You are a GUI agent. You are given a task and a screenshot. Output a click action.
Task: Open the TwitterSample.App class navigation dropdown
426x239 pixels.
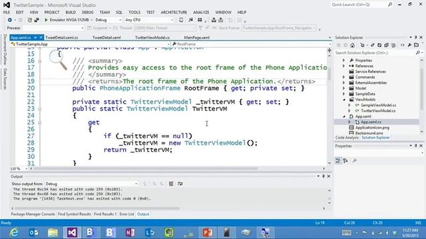pos(90,44)
